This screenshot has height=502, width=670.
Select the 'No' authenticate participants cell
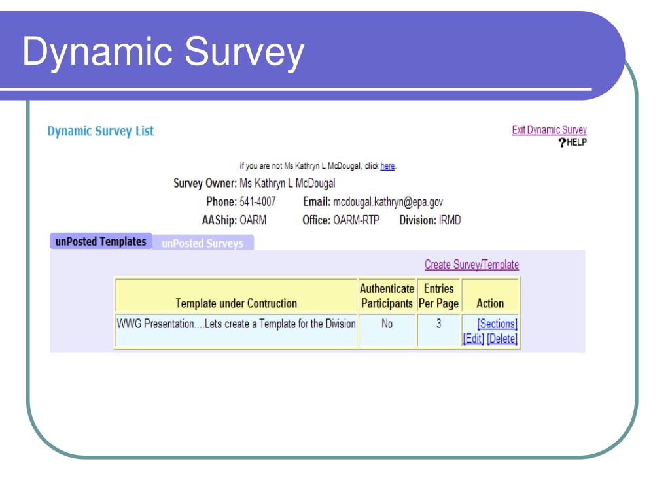387,330
